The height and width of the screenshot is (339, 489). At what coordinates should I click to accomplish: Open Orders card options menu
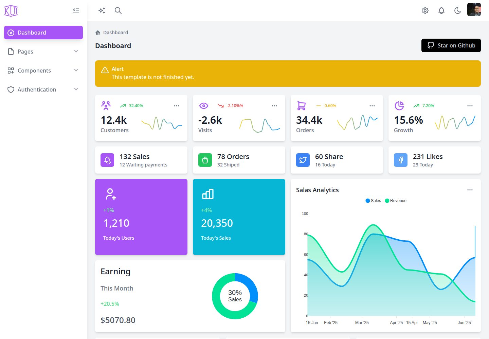point(372,106)
